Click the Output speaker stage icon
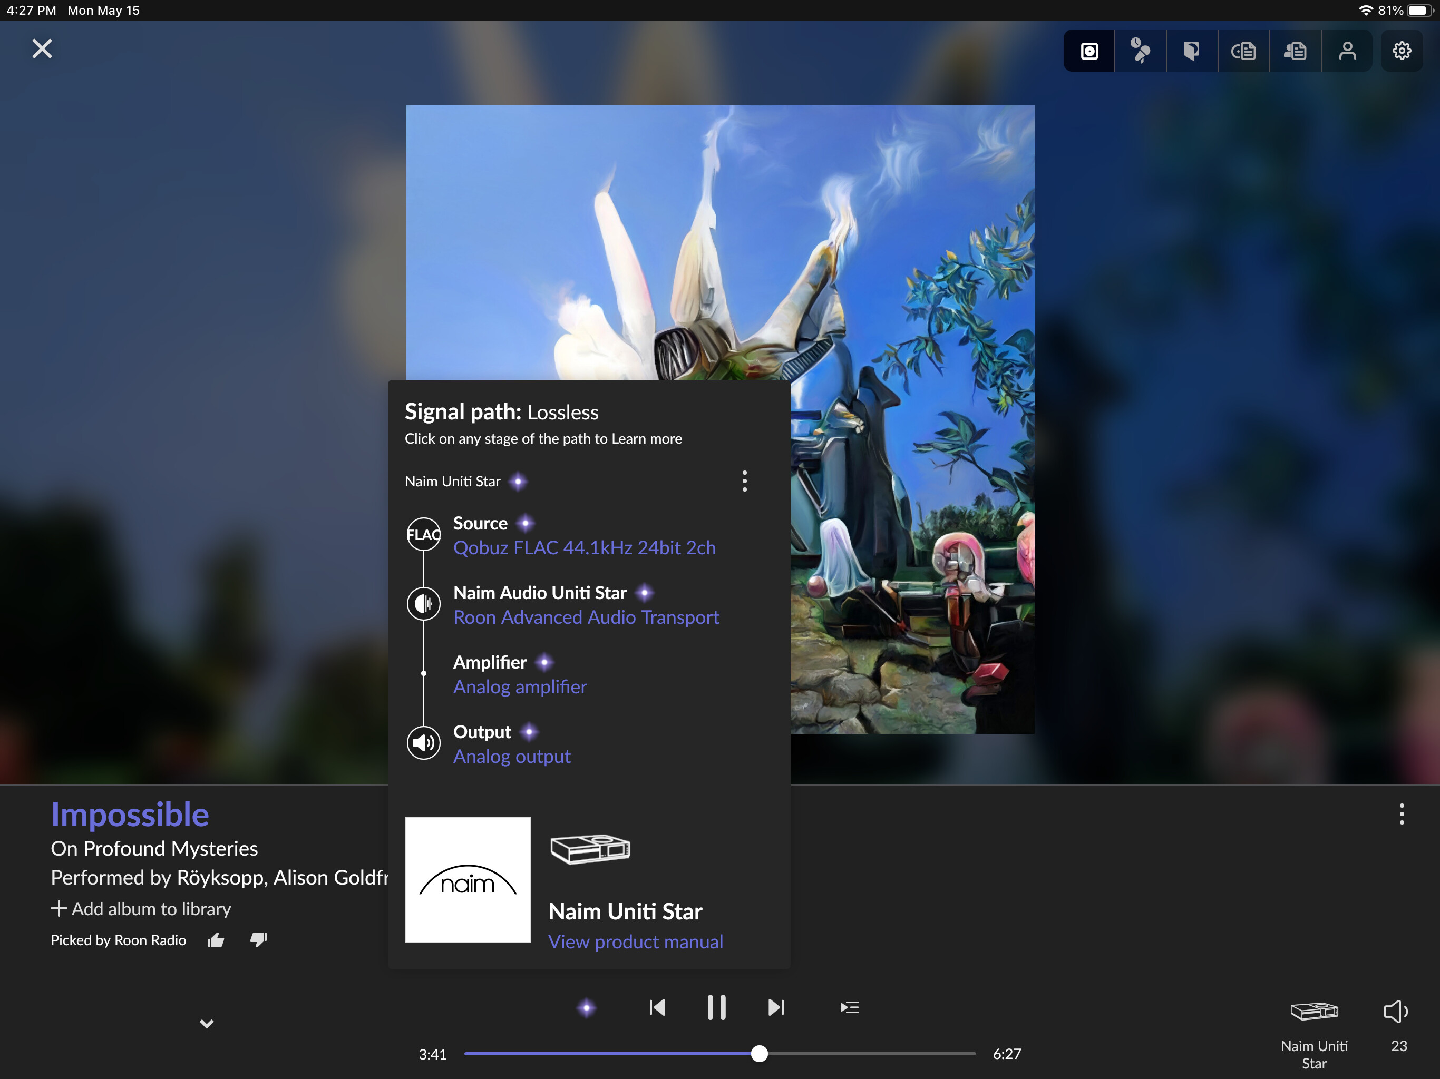This screenshot has height=1079, width=1440. pos(424,742)
